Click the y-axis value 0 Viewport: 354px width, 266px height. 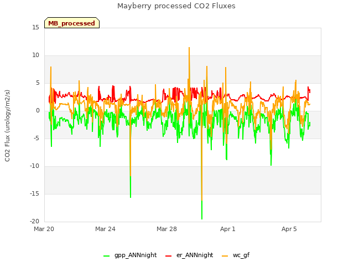(x=38, y=111)
